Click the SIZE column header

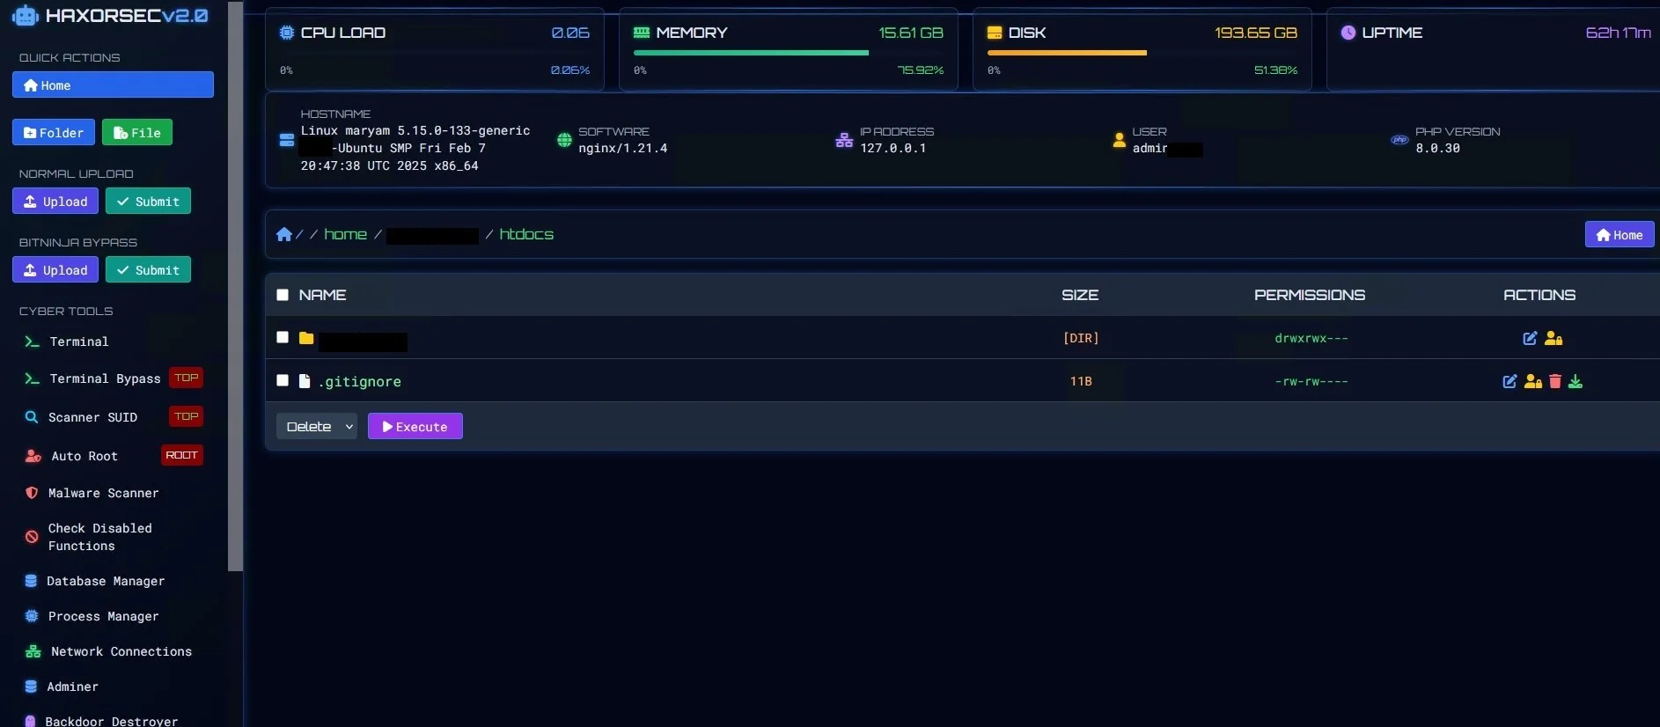click(x=1080, y=295)
